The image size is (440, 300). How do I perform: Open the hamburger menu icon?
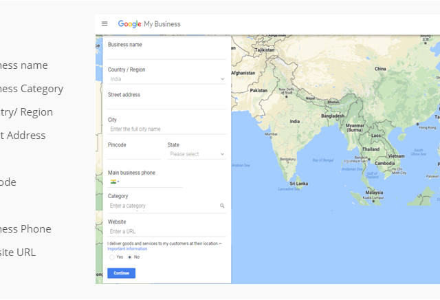click(x=104, y=24)
